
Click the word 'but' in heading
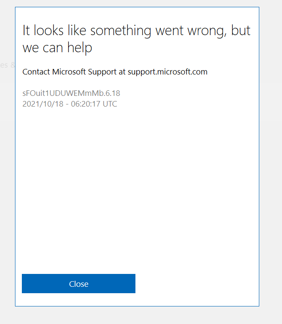[240, 30]
